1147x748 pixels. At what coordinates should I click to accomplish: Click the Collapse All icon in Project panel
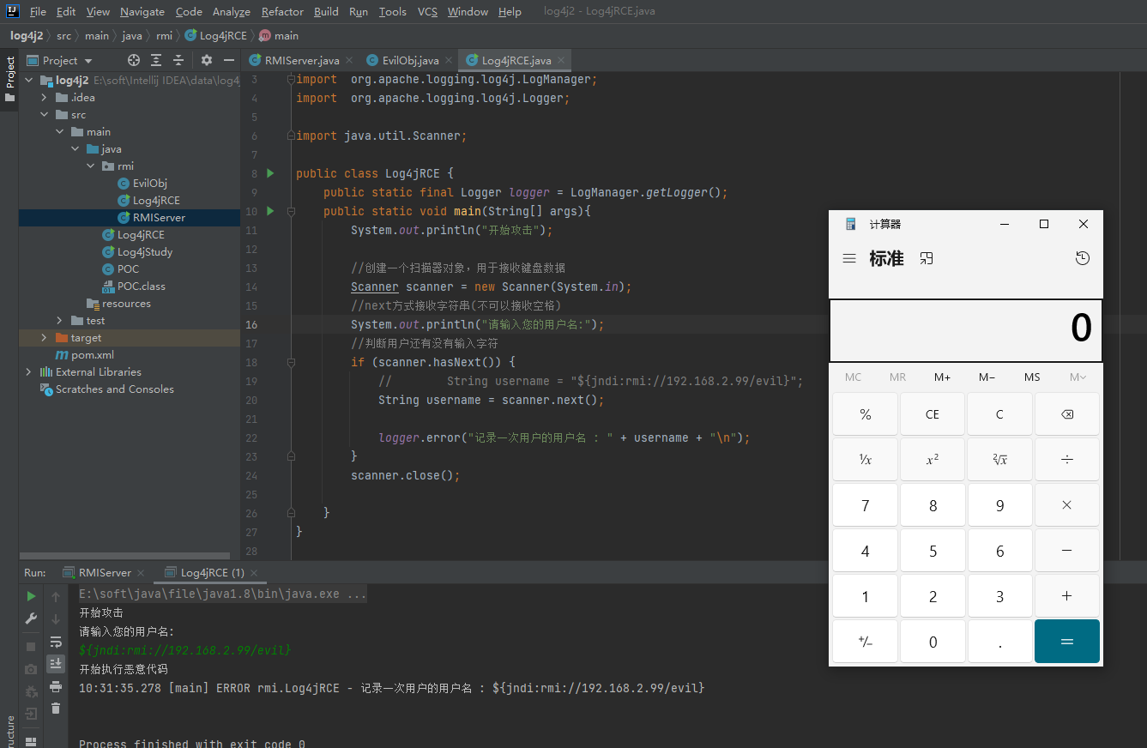coord(178,60)
